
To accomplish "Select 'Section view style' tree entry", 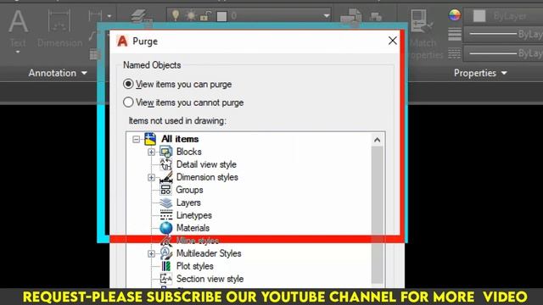I will pyautogui.click(x=210, y=279).
